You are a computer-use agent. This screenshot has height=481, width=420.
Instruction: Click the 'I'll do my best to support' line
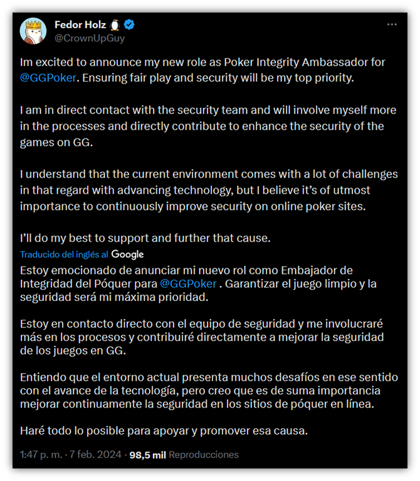click(x=145, y=238)
